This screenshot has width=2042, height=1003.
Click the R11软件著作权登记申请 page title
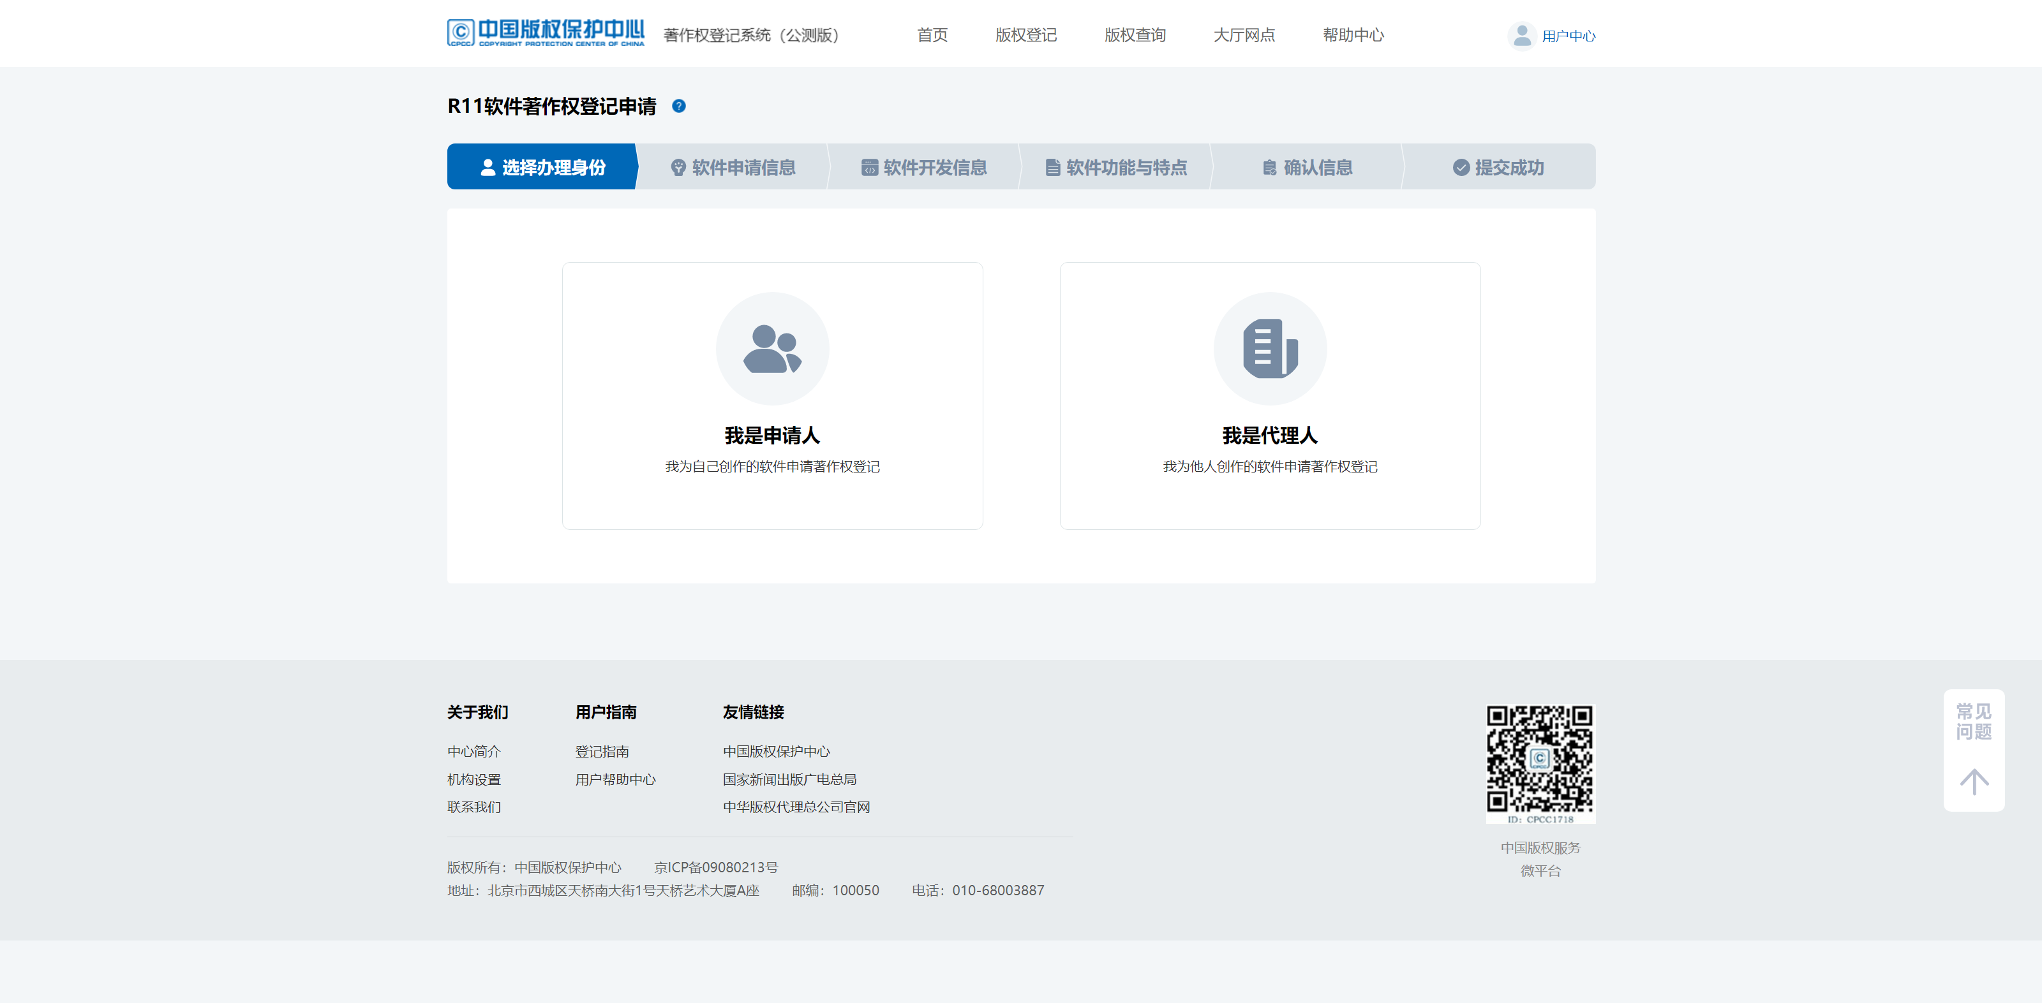click(x=552, y=106)
